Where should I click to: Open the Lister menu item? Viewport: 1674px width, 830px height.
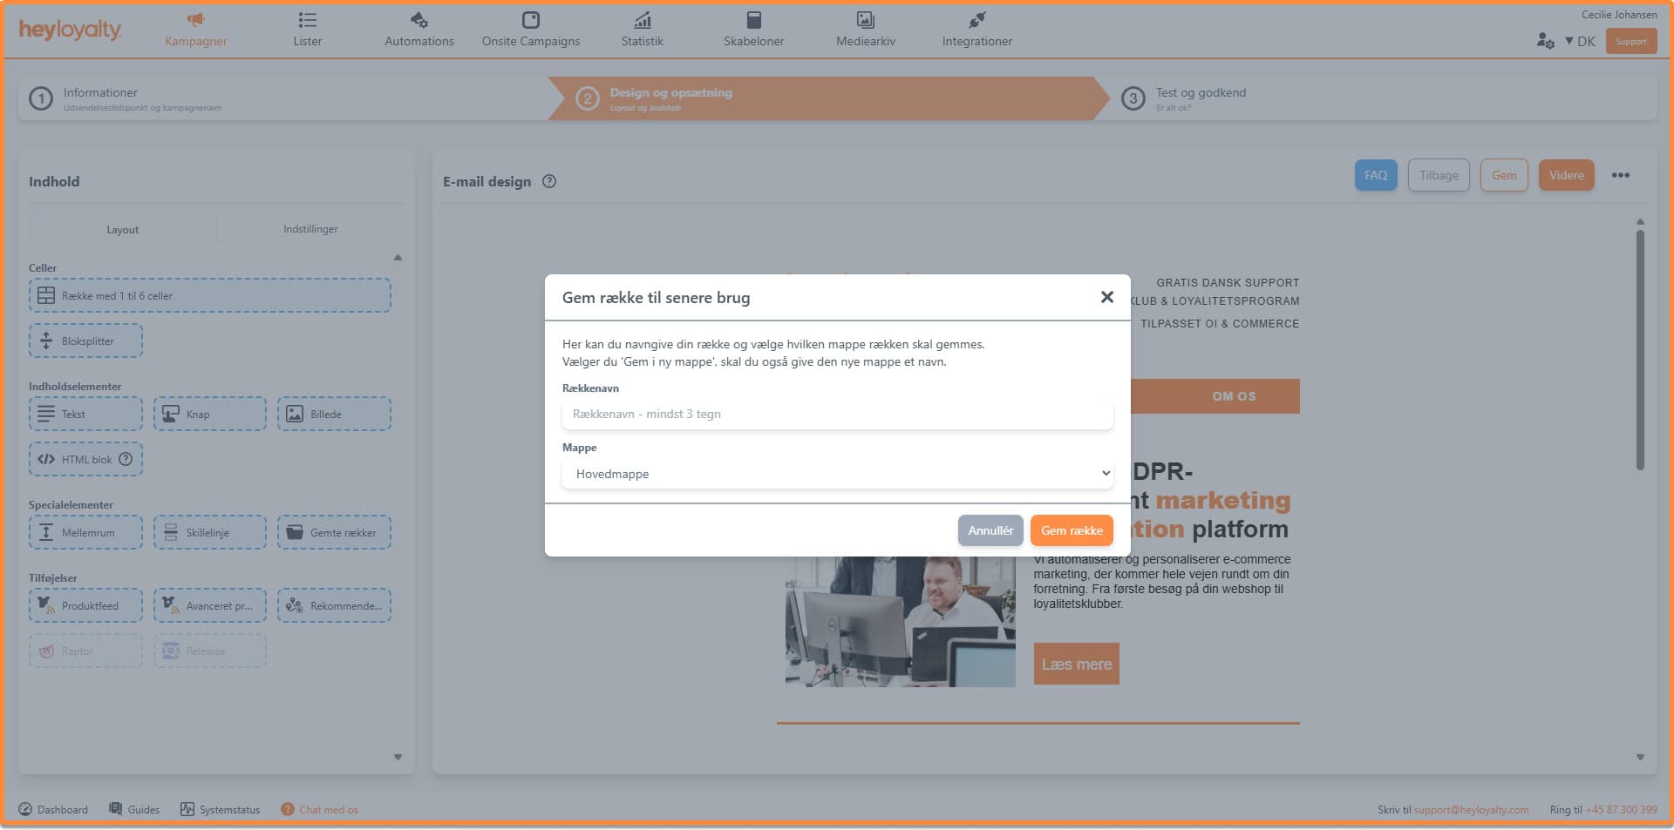307,29
